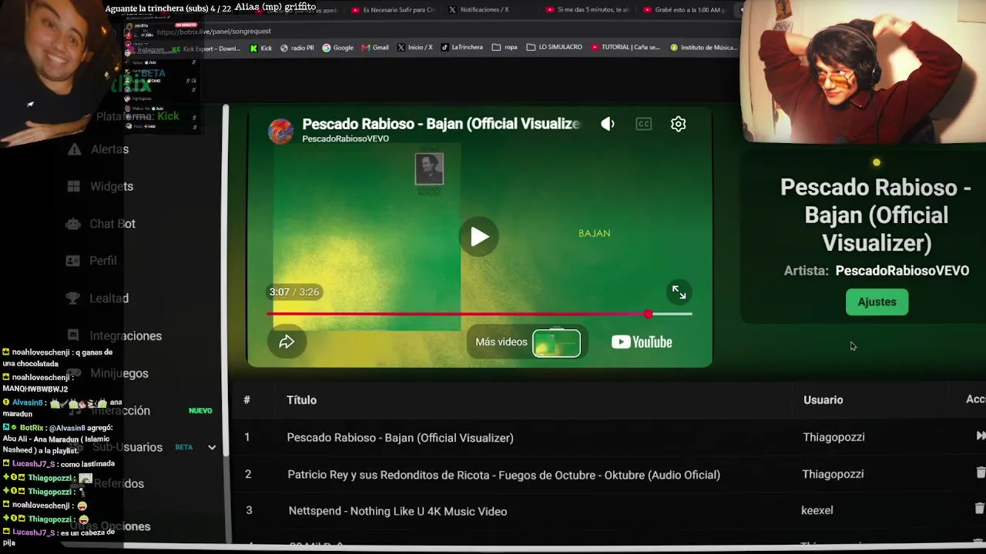The height and width of the screenshot is (554, 986).
Task: Click Thiagopozzi in the Fuegos de Octubre row
Action: pos(833,474)
